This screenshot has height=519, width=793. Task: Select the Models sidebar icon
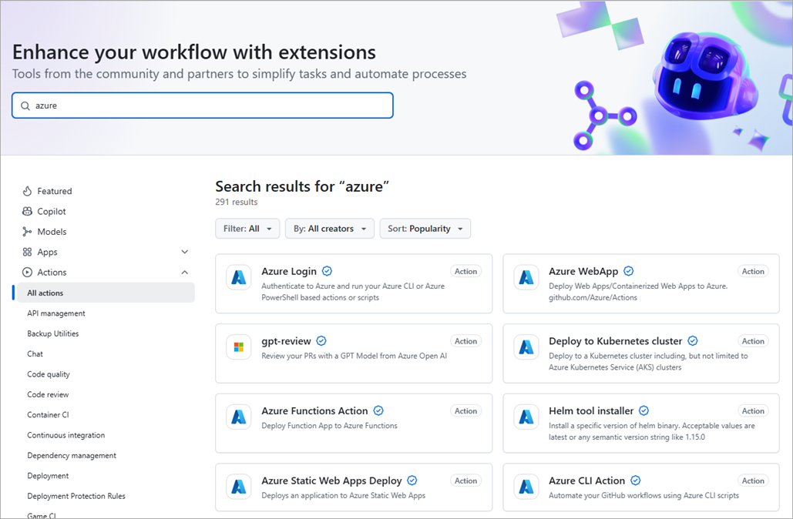28,231
